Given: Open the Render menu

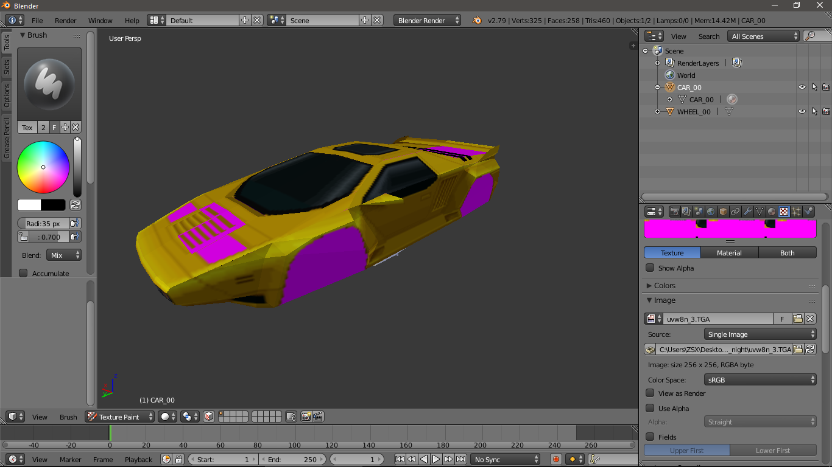Looking at the screenshot, I should click(65, 20).
